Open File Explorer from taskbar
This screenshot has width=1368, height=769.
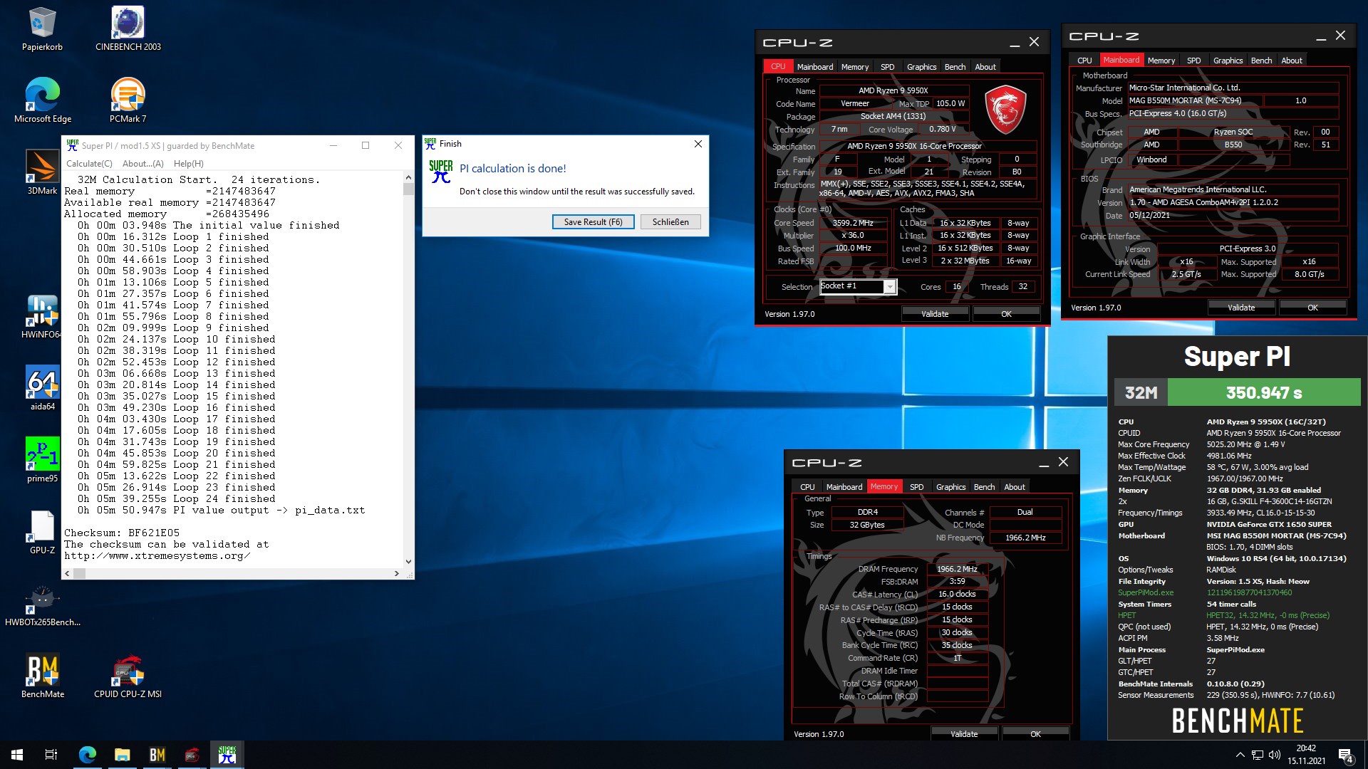[122, 755]
